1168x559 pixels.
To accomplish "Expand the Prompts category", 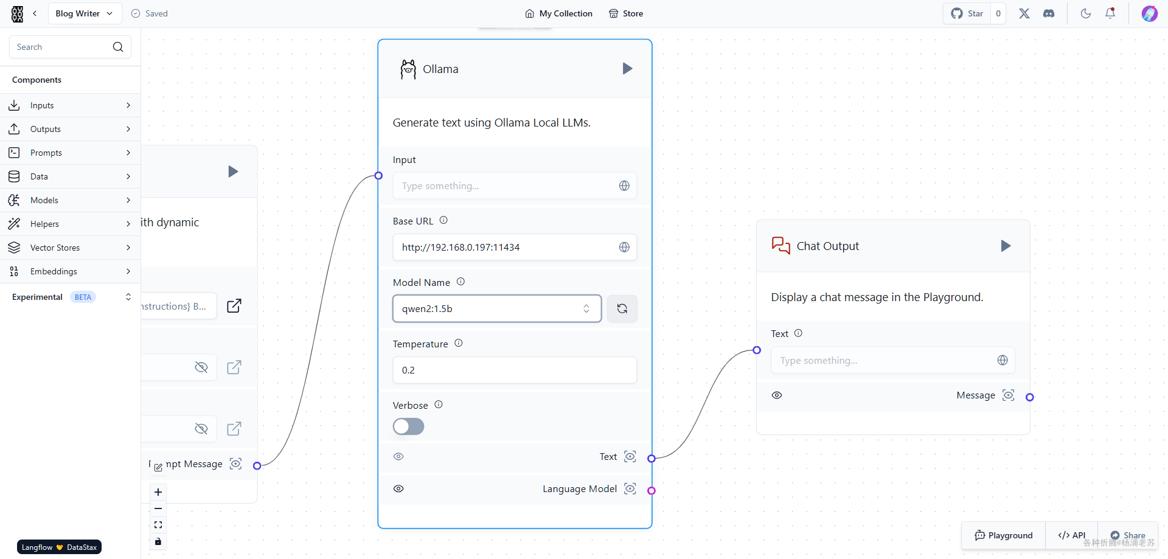I will [70, 153].
